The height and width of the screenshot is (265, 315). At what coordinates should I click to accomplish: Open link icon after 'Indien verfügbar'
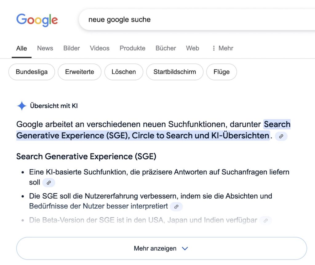pos(265,220)
